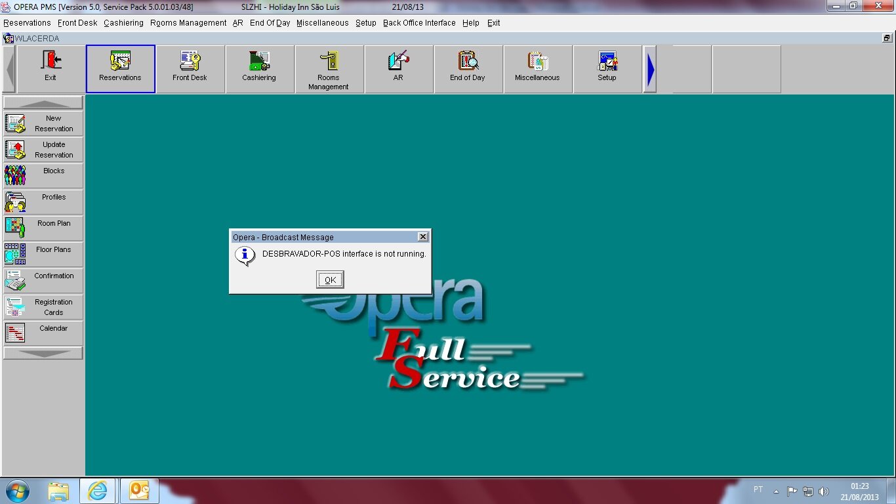Open the Back Office Interface menu
This screenshot has width=896, height=504.
point(419,23)
